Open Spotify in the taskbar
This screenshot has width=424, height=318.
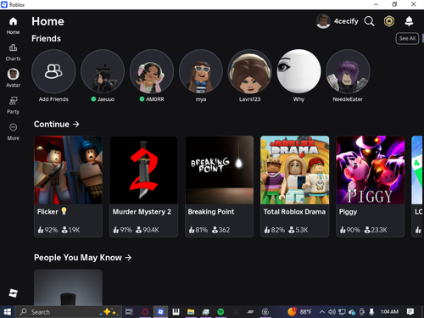[x=220, y=312]
